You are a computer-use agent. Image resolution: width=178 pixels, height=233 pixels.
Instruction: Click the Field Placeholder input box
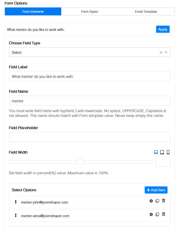coord(89,137)
